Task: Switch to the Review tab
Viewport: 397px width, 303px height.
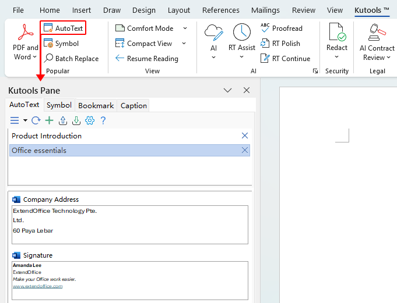Action: coord(304,10)
